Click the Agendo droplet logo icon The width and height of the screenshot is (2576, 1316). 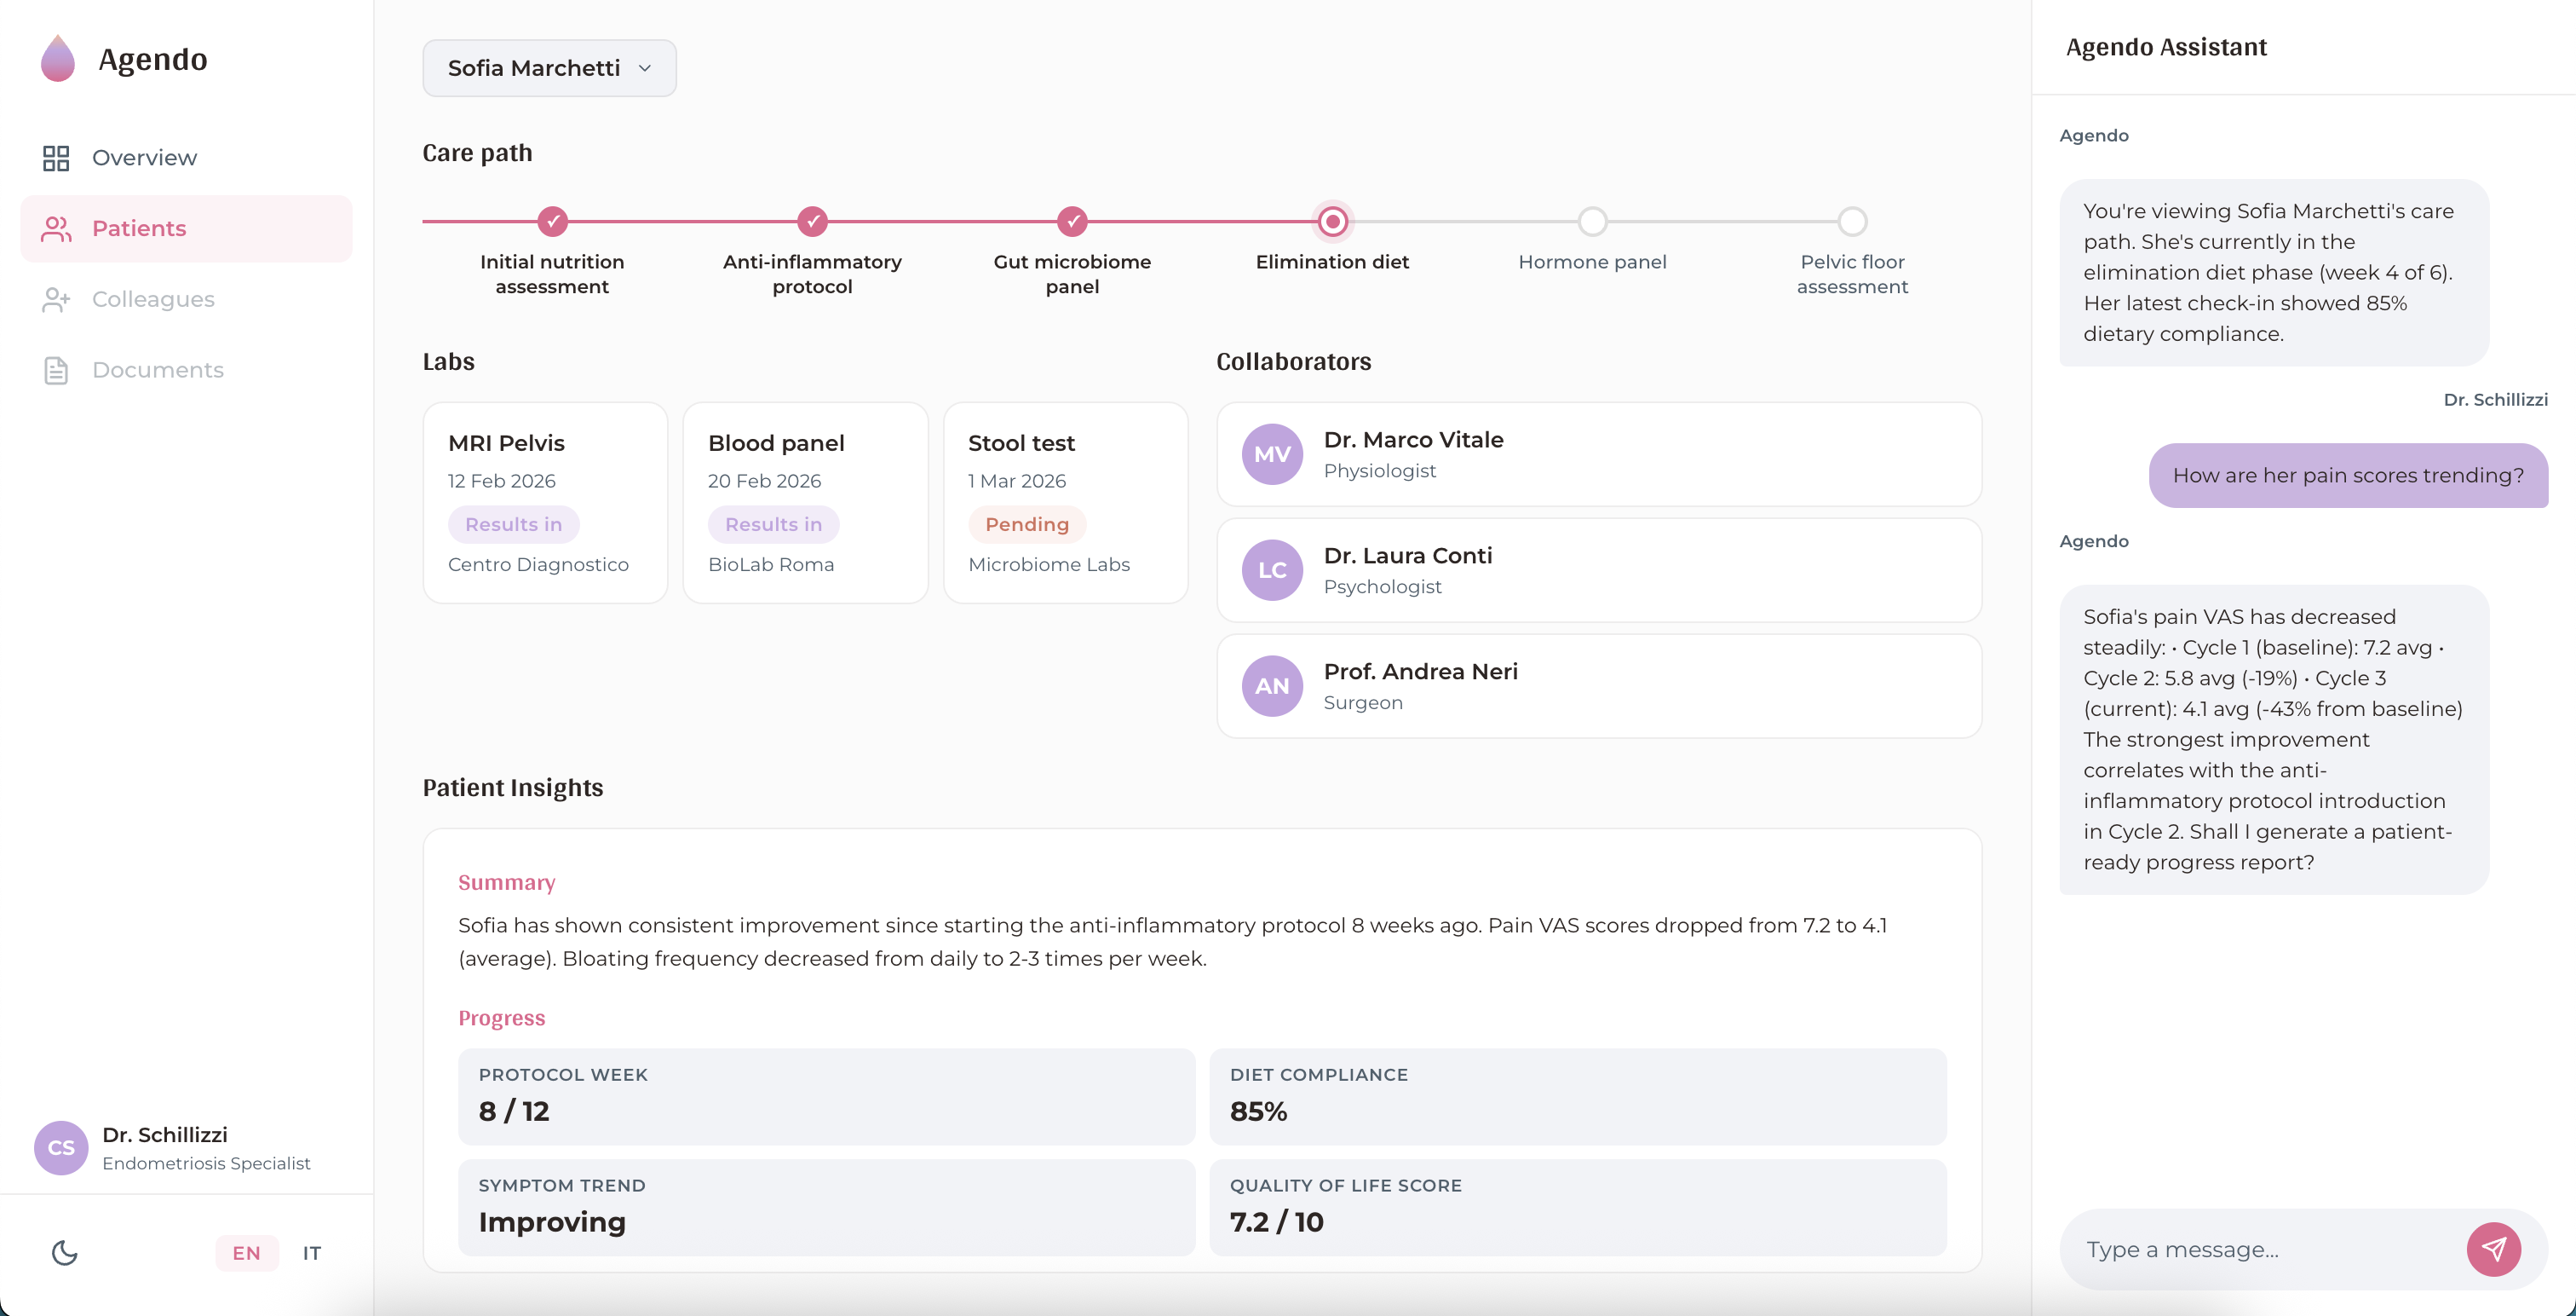pyautogui.click(x=58, y=59)
